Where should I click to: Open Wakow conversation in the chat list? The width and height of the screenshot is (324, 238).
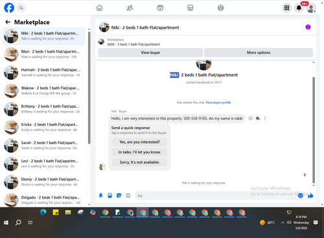coord(43,91)
